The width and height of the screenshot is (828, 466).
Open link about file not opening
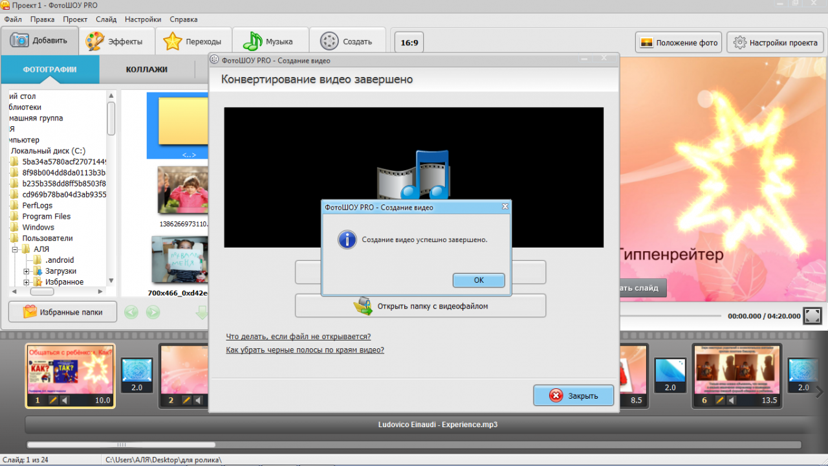(x=298, y=337)
